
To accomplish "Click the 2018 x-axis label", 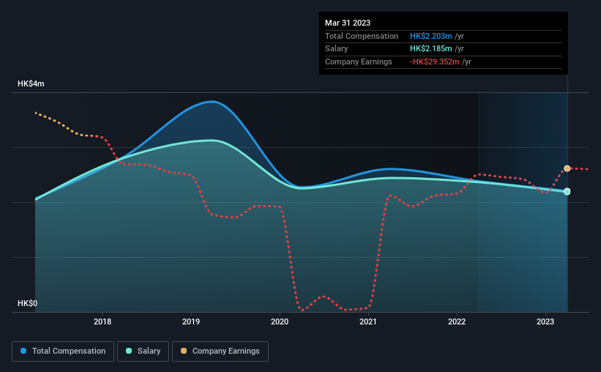I will [102, 321].
